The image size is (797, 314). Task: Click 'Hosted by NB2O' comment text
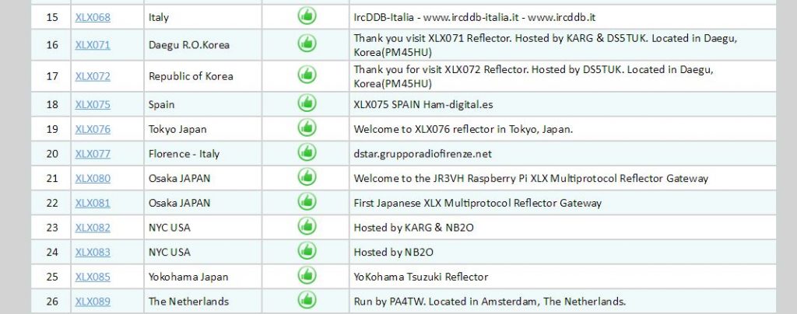click(x=393, y=252)
